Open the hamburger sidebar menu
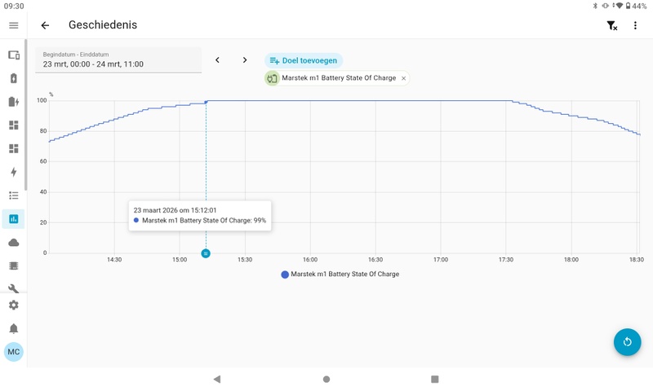The height and width of the screenshot is (391, 653). click(x=14, y=25)
